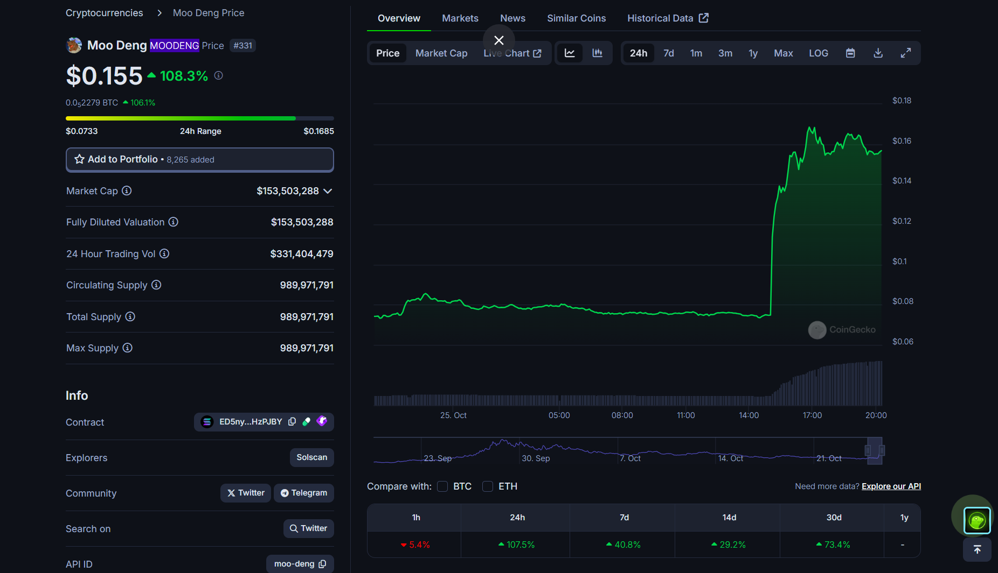The image size is (998, 573).
Task: Select 1m chart timeframe
Action: (x=696, y=53)
